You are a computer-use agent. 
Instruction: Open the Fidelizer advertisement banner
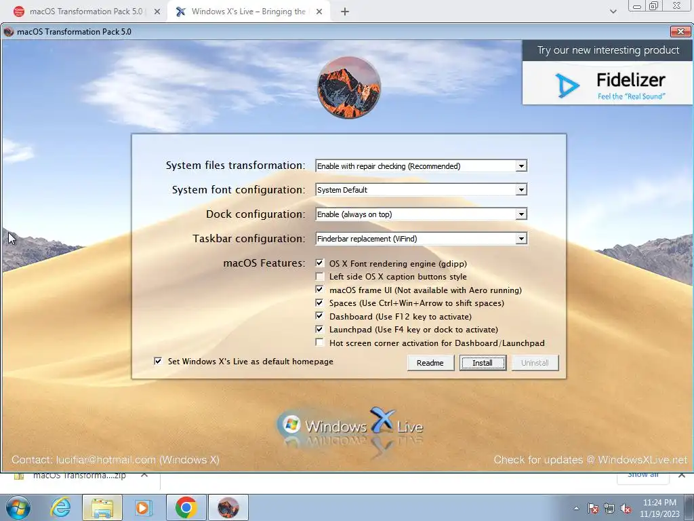click(607, 83)
